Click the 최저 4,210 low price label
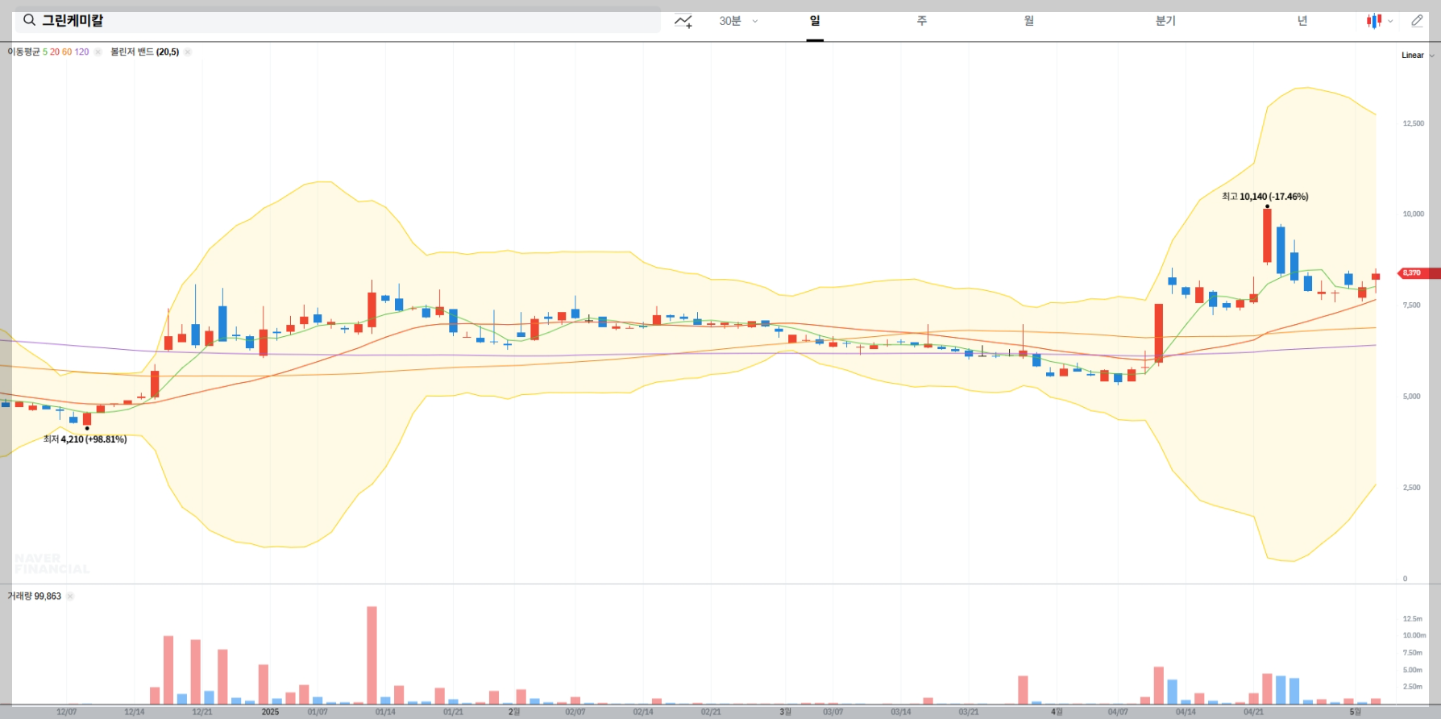This screenshot has height=719, width=1441. 85,439
